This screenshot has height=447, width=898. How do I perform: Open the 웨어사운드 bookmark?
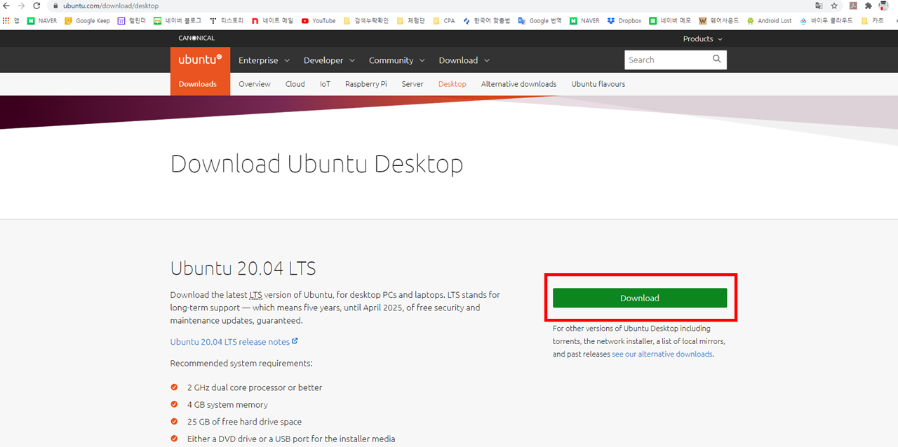pos(719,21)
